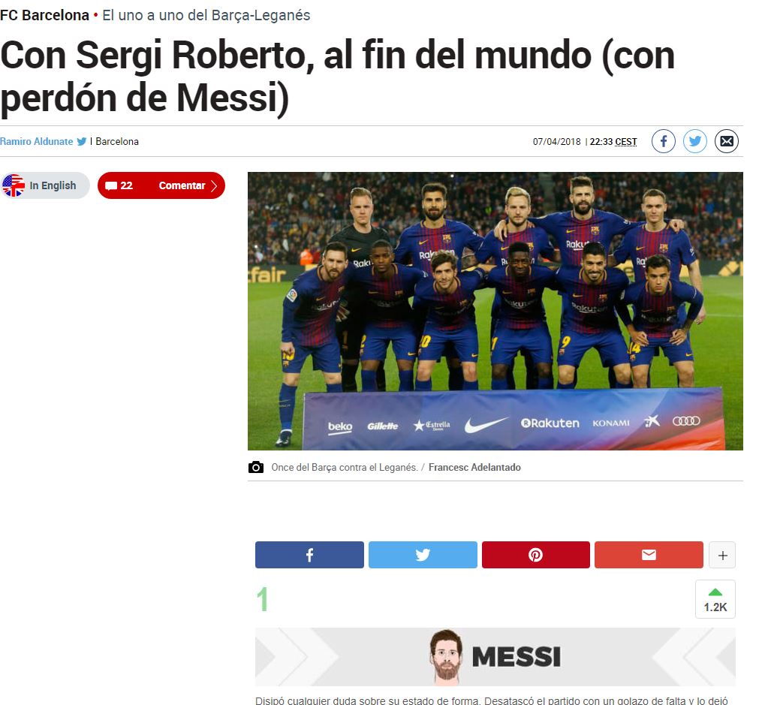Click the camera icon beside caption
Screen dimensions: 765x705
256,468
